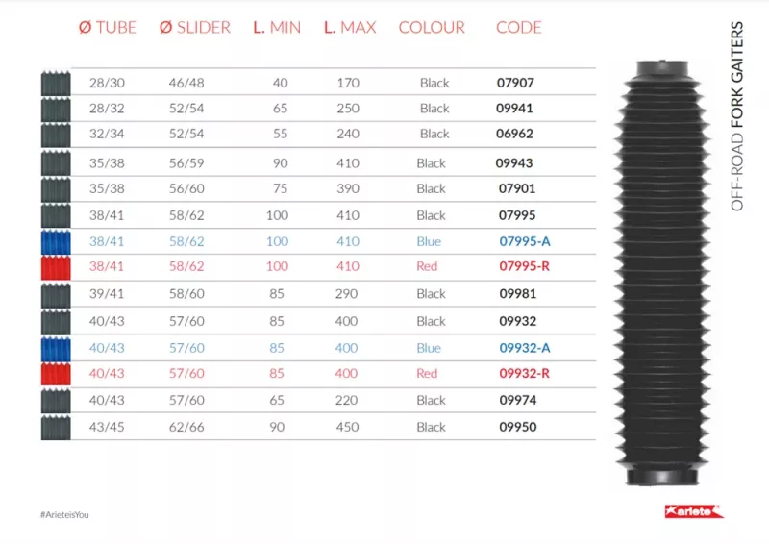Viewport: 769px width, 544px height.
Task: Click the Ø TUBE column header
Action: point(108,27)
